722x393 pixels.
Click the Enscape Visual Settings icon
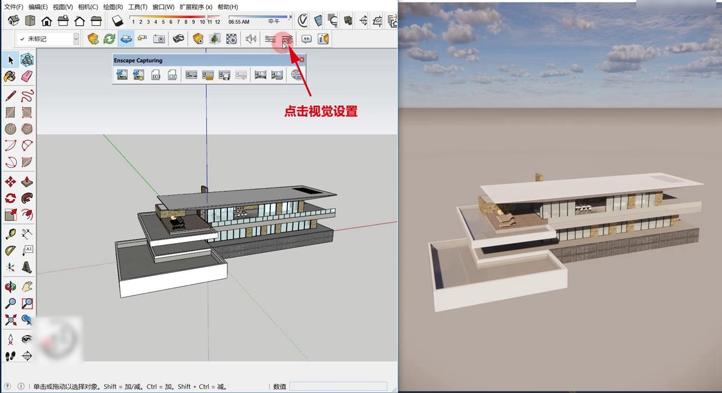(x=287, y=39)
